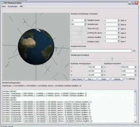Click the Endposition x field 8000,000
The width and height of the screenshot is (140, 127).
pos(128,67)
